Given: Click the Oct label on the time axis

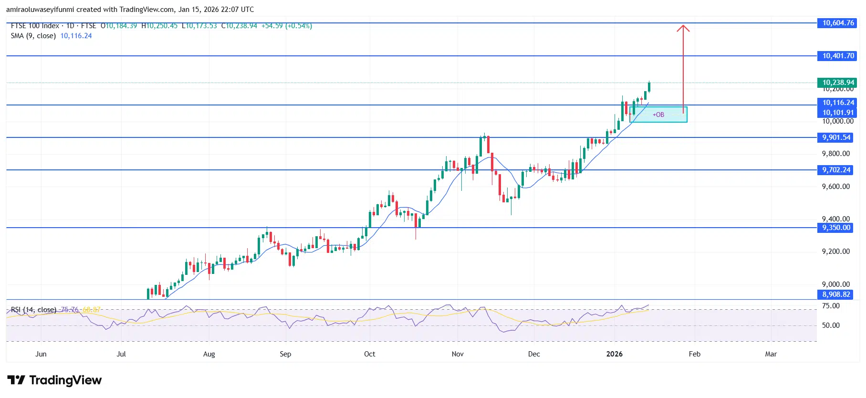Looking at the screenshot, I should pyautogui.click(x=369, y=354).
